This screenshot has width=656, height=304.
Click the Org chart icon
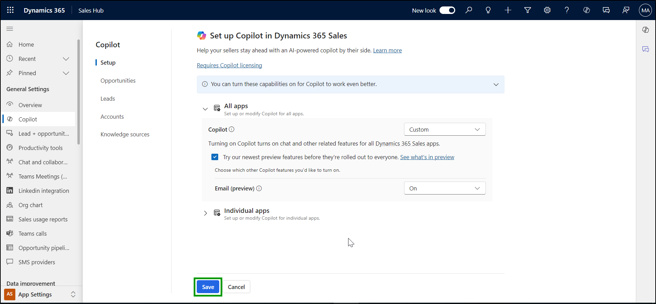(x=10, y=205)
